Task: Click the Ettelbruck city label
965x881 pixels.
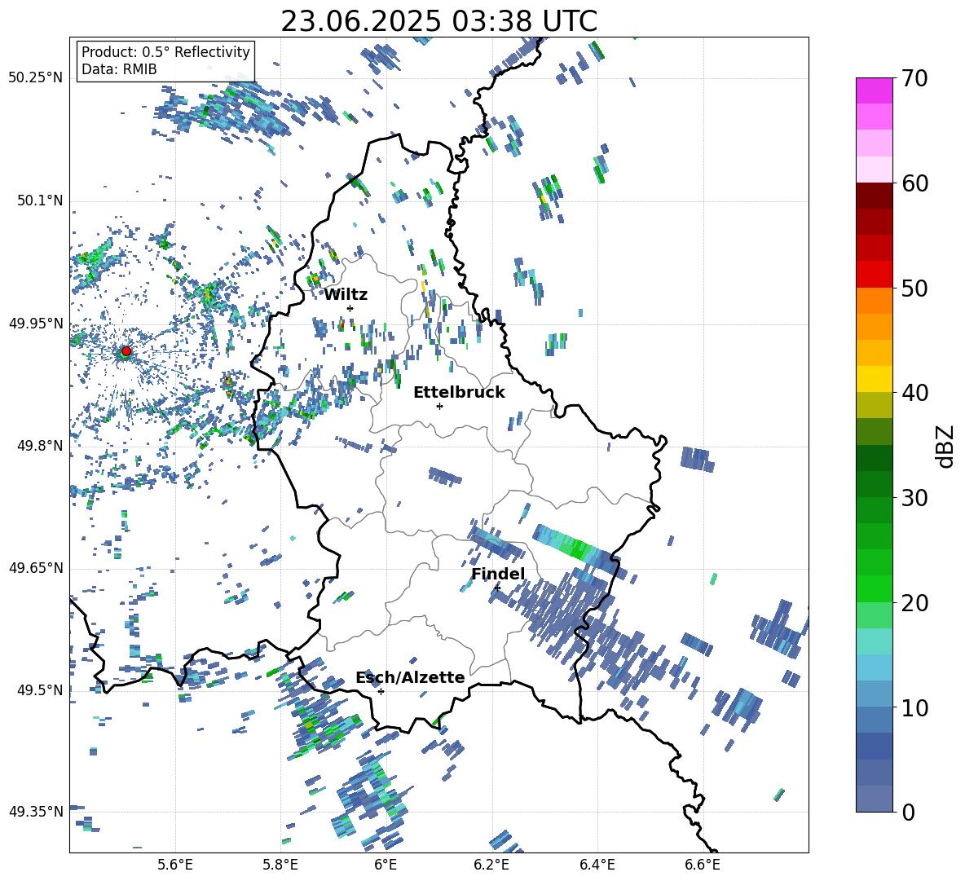Action: [459, 393]
